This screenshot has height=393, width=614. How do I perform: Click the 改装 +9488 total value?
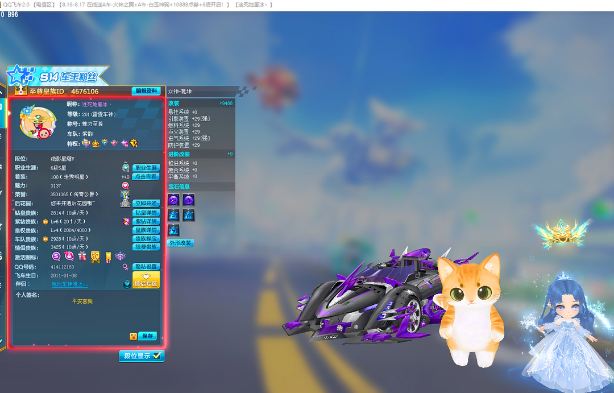226,103
